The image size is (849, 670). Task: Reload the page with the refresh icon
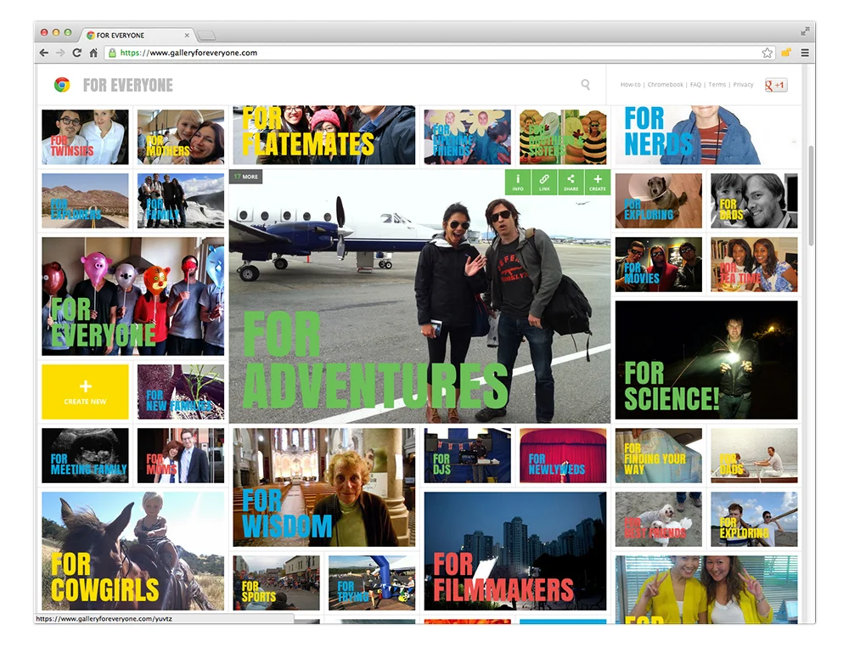click(77, 53)
